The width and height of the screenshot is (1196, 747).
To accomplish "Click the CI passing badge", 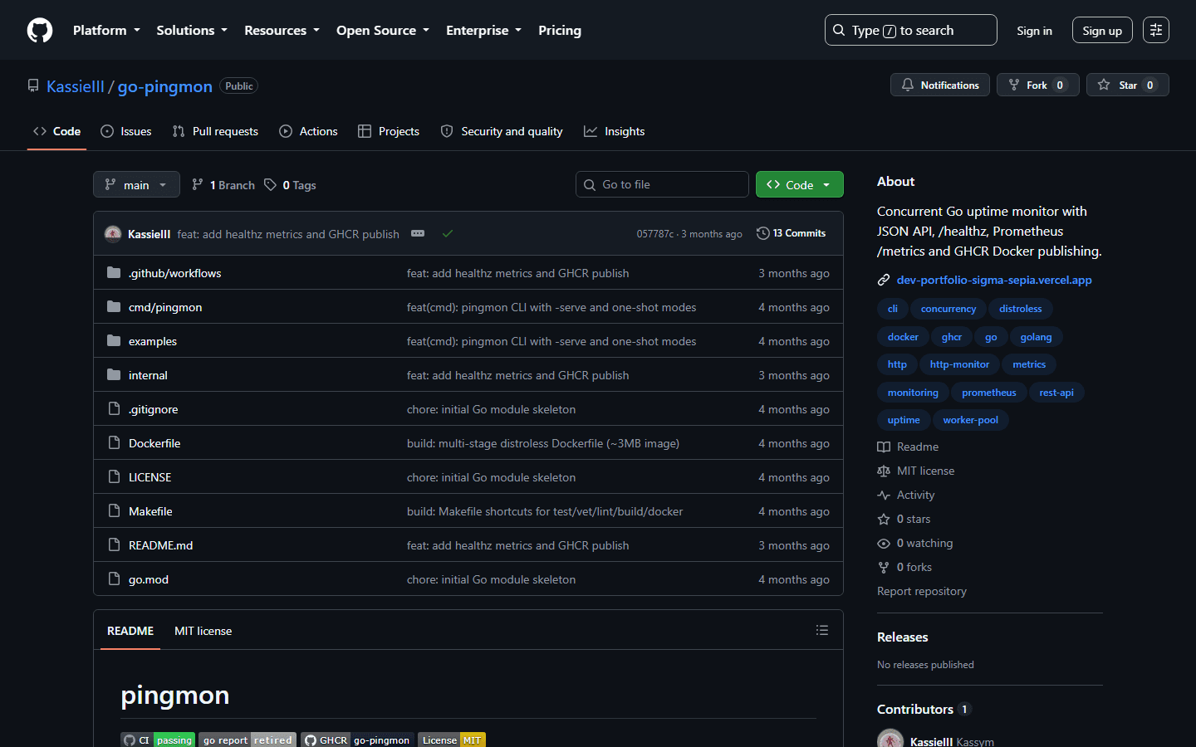I will click(158, 740).
